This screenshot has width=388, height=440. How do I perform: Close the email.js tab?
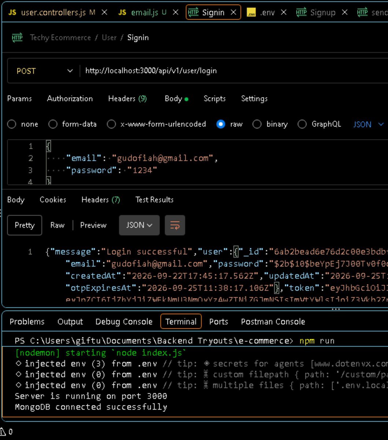click(x=175, y=12)
